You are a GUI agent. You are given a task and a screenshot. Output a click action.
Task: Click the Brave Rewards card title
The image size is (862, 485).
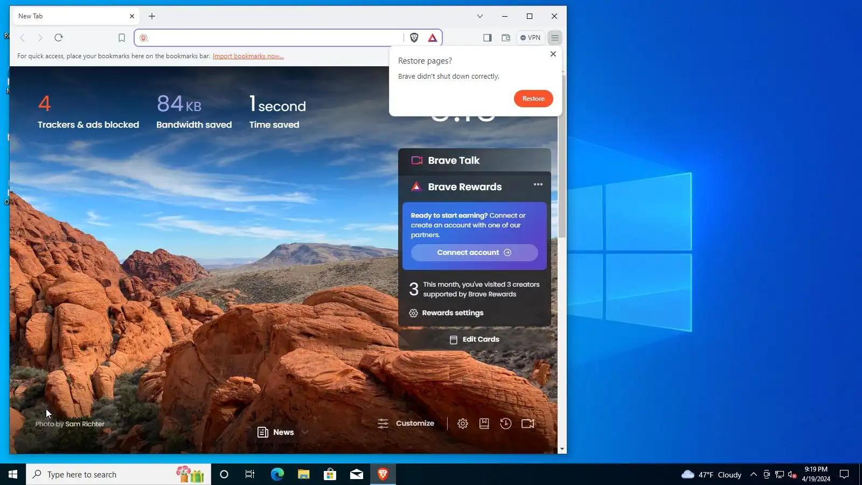(465, 187)
